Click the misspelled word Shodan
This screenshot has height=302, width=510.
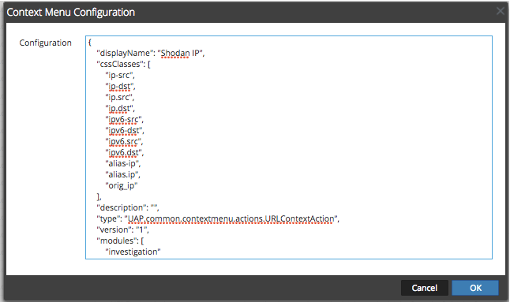click(175, 53)
